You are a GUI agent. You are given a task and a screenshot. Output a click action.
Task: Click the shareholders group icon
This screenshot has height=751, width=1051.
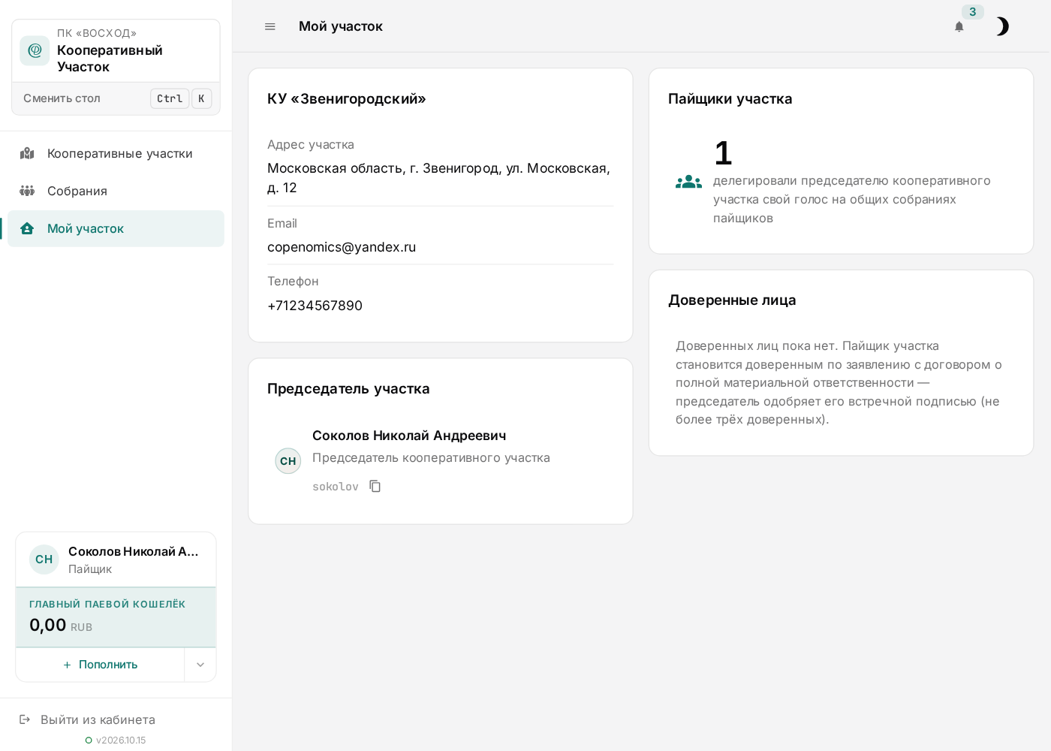click(688, 182)
